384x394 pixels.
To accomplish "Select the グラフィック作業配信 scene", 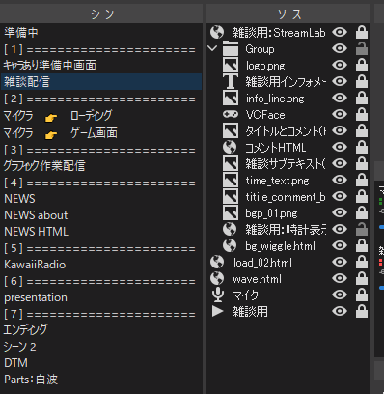I will point(101,166).
